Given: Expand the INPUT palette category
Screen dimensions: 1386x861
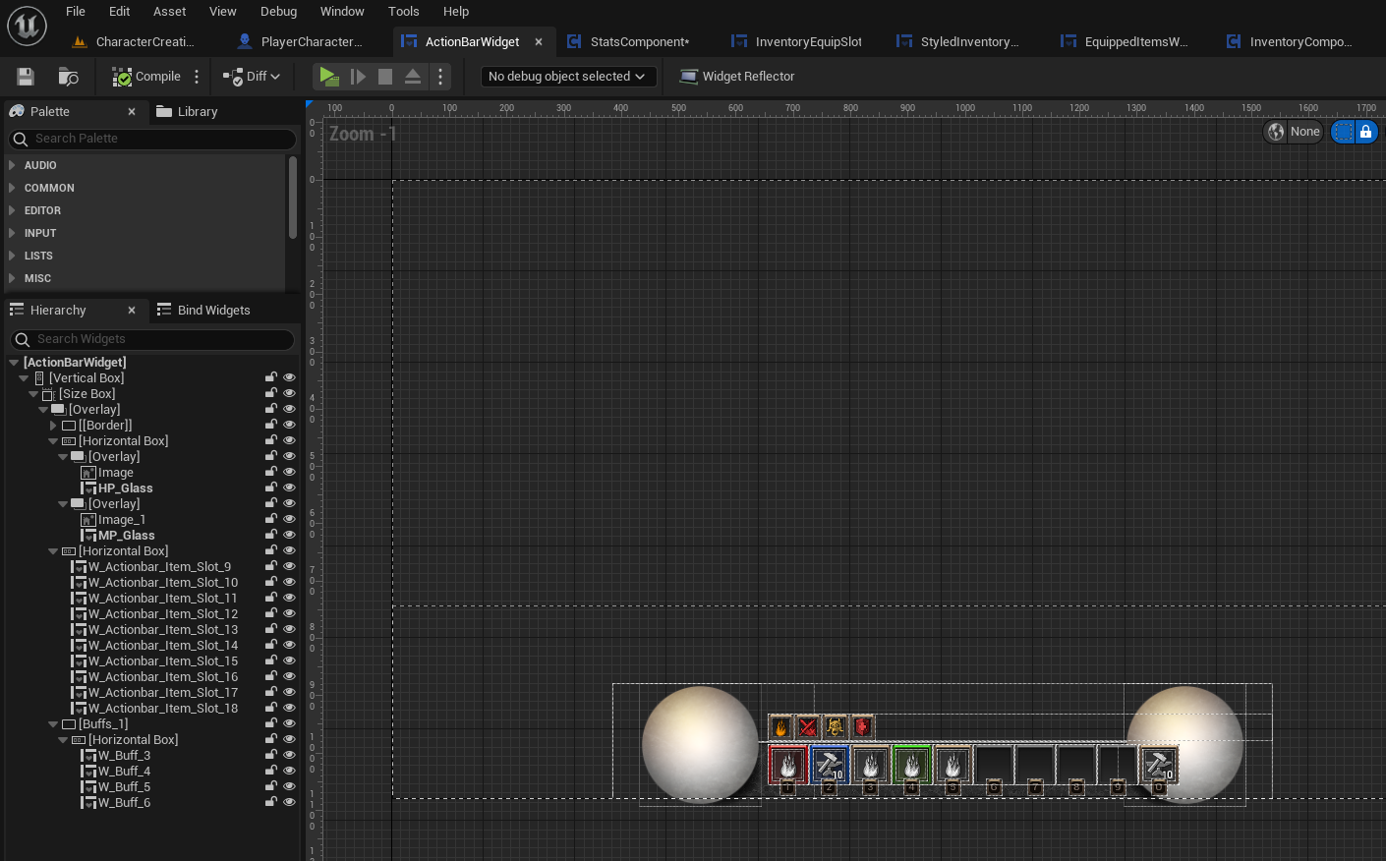Looking at the screenshot, I should click(x=12, y=233).
